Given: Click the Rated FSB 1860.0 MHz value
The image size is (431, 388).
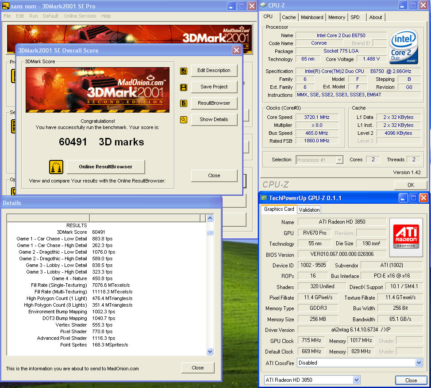Looking at the screenshot, I should tap(317, 141).
